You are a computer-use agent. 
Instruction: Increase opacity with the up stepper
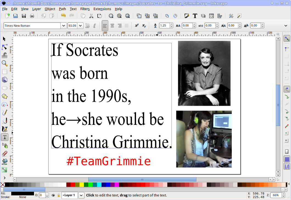pos(47,194)
